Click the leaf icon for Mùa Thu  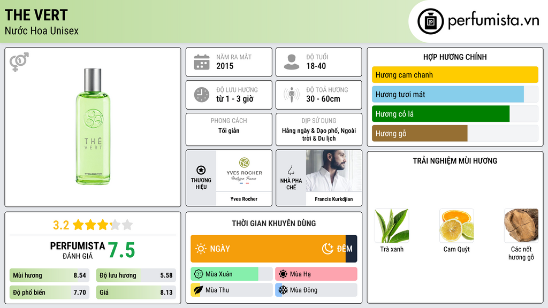[x=198, y=290]
